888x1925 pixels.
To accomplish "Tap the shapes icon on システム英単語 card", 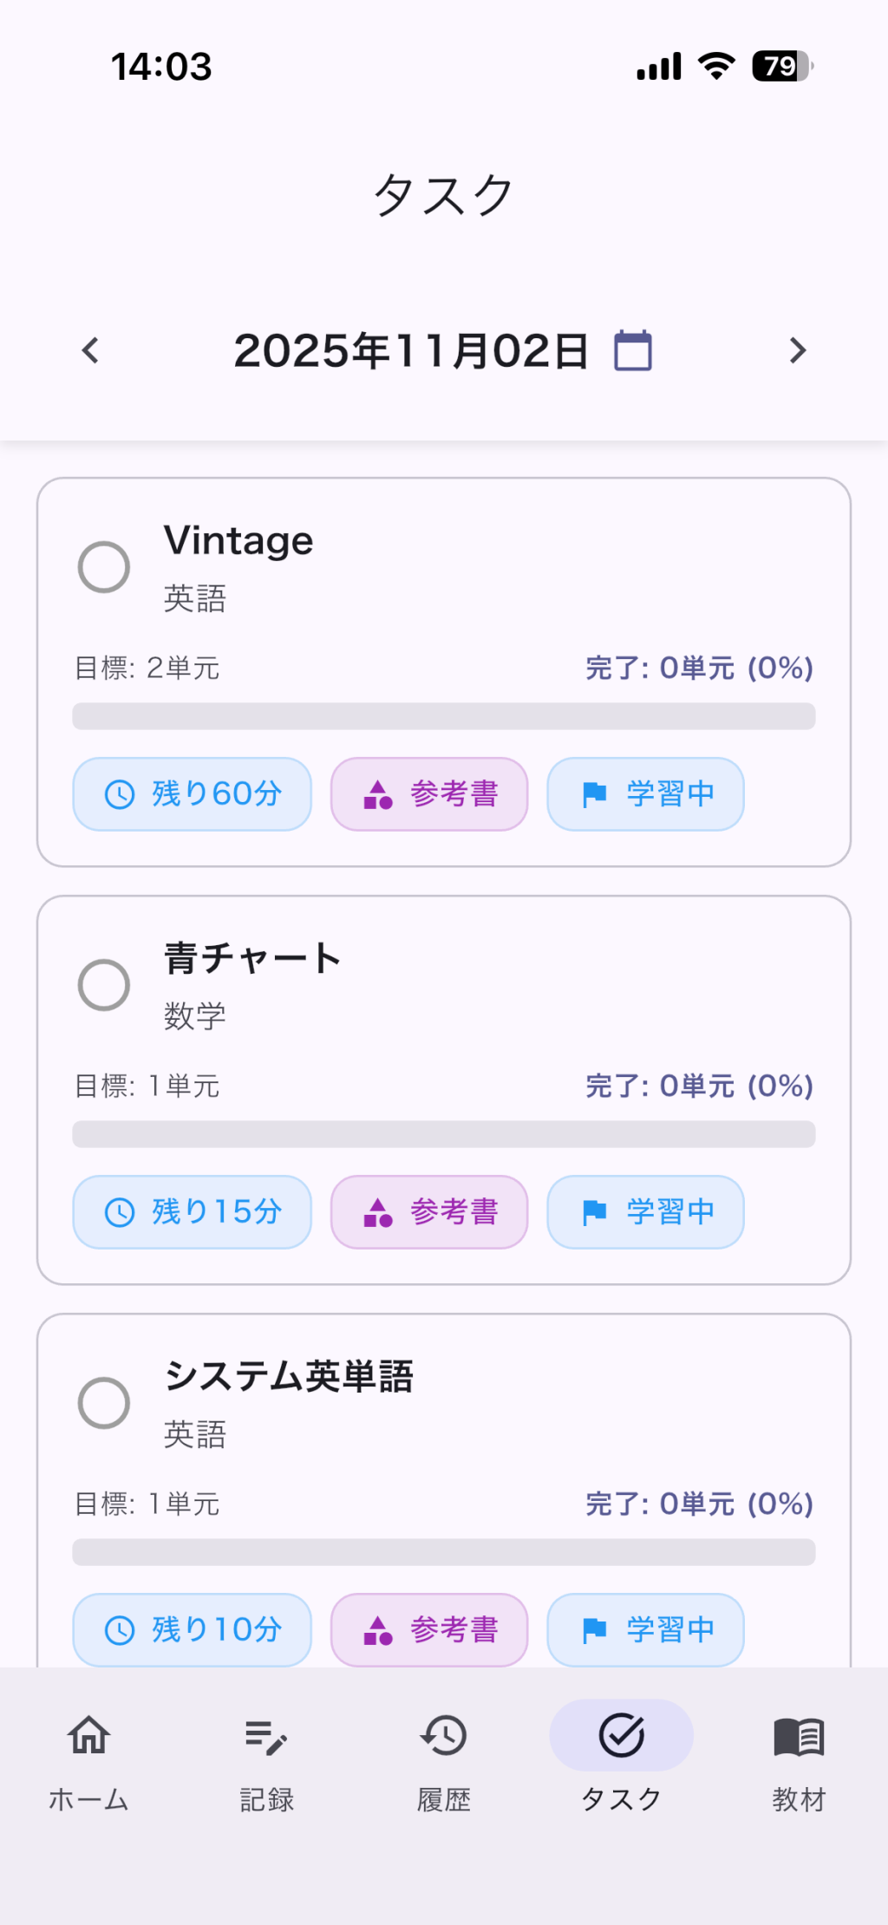I will 378,1630.
